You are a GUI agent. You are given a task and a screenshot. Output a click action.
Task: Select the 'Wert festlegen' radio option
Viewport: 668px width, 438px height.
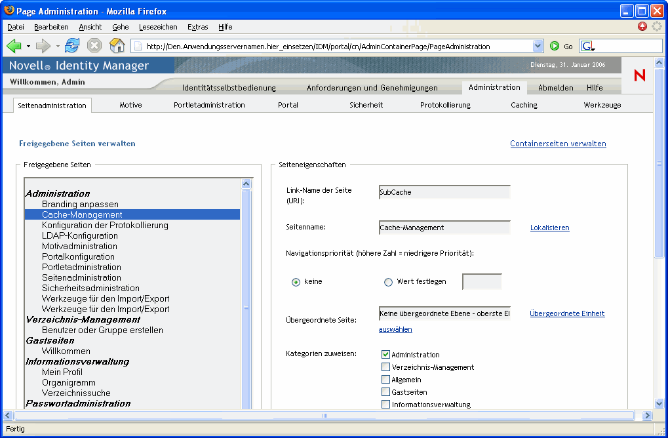click(389, 282)
